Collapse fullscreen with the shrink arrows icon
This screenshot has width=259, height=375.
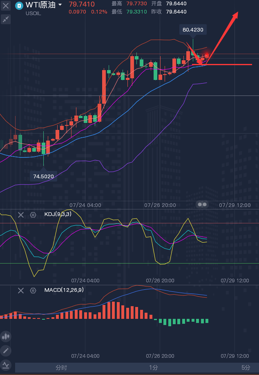coord(5,19)
